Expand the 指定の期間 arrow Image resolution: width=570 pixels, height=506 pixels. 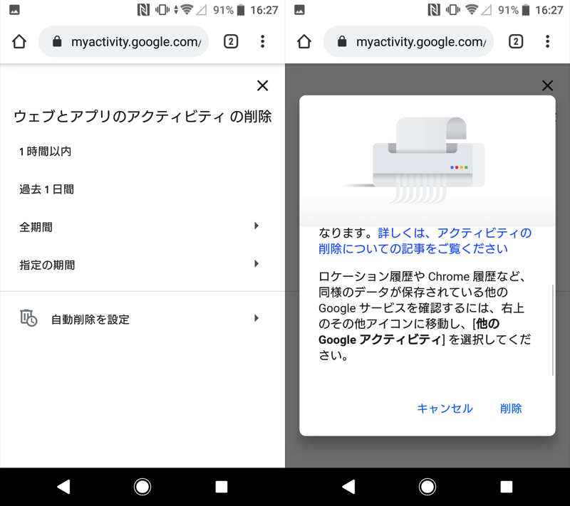point(256,264)
